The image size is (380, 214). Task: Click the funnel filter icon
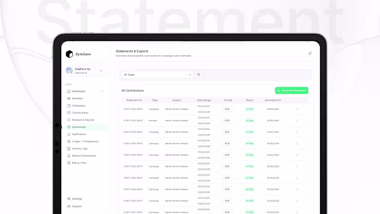click(199, 75)
